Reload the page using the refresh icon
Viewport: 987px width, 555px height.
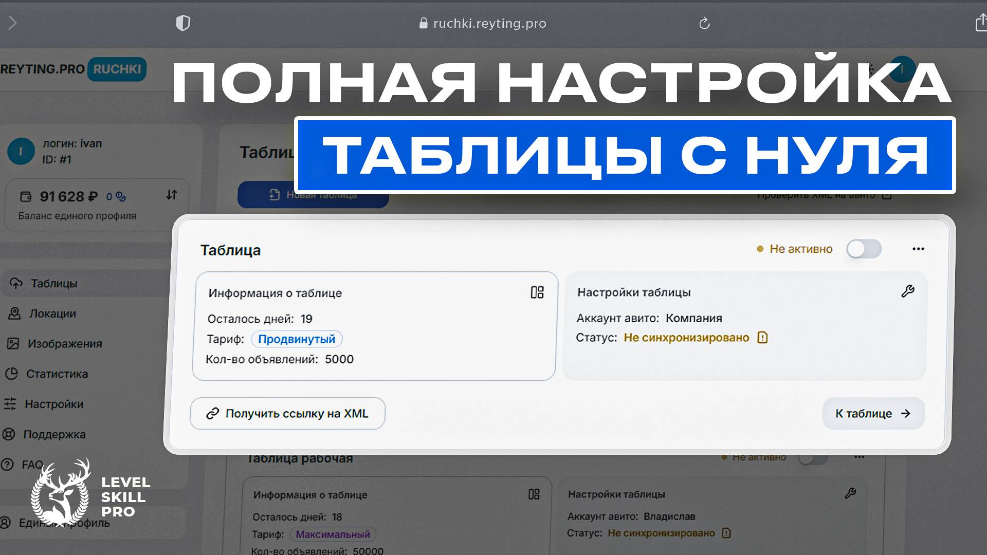coord(704,23)
